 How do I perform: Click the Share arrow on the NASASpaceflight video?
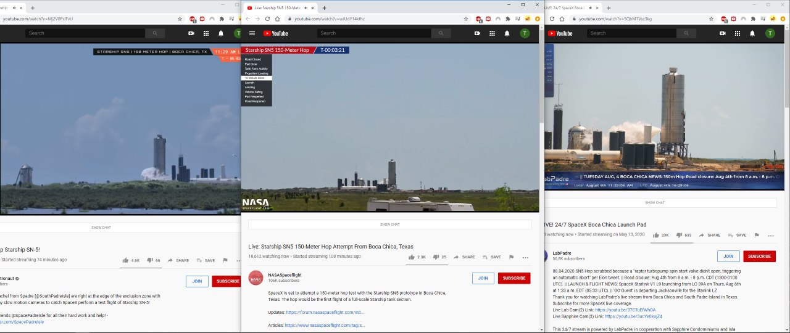(x=464, y=257)
